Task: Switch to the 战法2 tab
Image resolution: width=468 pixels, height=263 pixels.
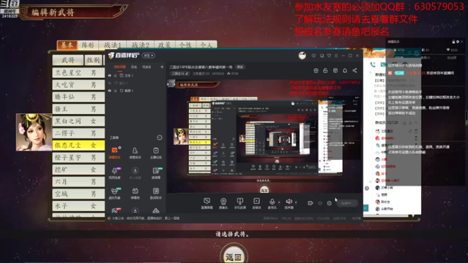Action: click(140, 45)
